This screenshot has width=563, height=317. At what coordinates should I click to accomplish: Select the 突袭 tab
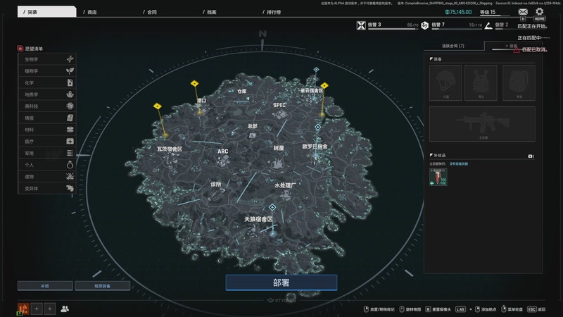[x=46, y=12]
